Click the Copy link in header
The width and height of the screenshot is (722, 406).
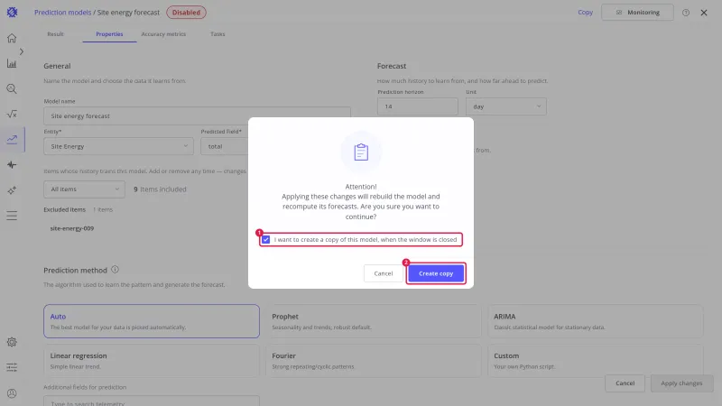pyautogui.click(x=585, y=13)
